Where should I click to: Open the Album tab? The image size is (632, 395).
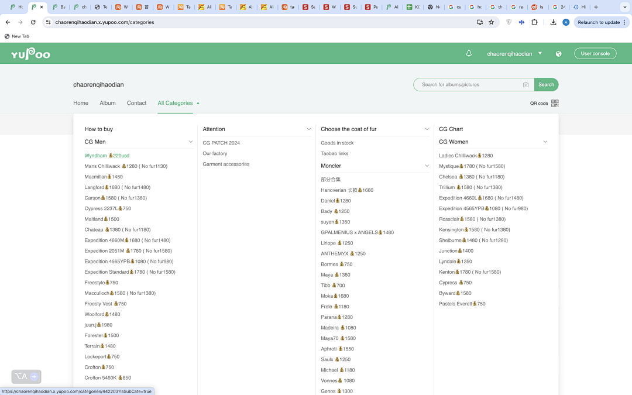pyautogui.click(x=108, y=103)
